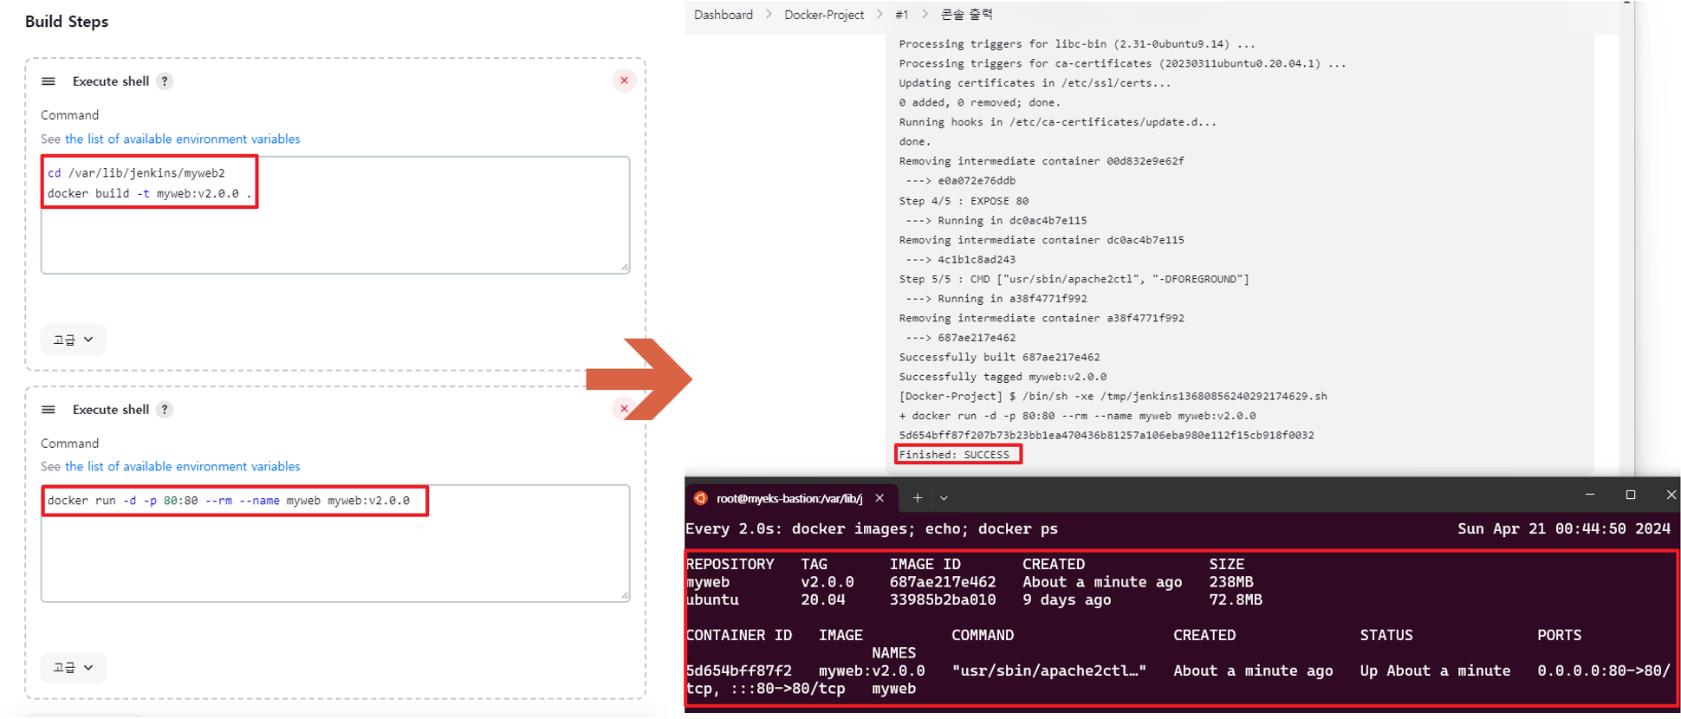This screenshot has width=1681, height=719.
Task: Open Docker-Project breadcrumb
Action: click(824, 15)
